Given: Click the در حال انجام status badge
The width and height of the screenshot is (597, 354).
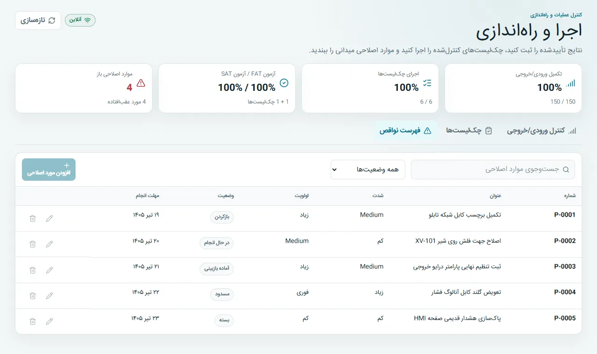Looking at the screenshot, I should (x=216, y=243).
